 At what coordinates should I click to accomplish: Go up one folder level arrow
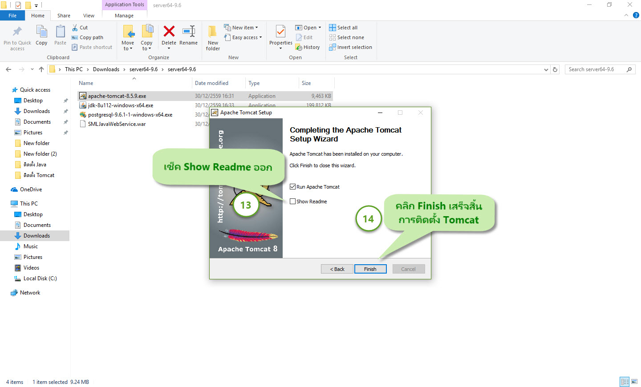41,69
